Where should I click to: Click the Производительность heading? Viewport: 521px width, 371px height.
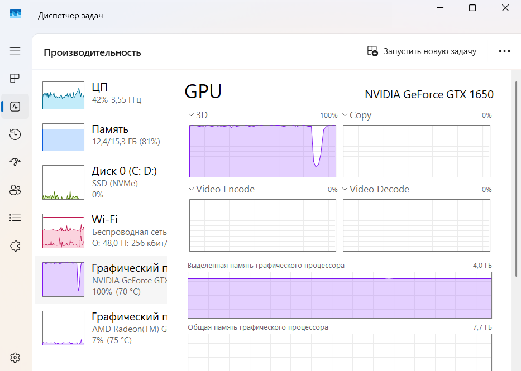(92, 52)
